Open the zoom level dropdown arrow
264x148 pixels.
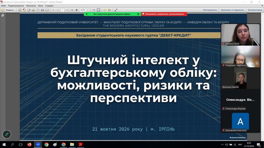[x=87, y=10]
